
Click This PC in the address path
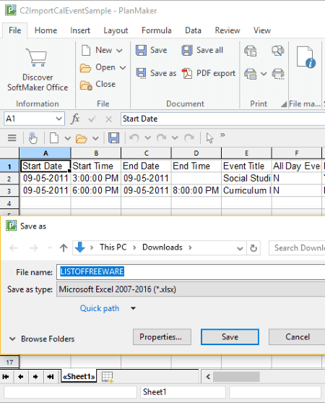(x=113, y=247)
